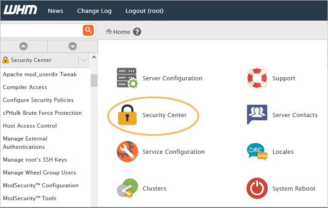328x208 pixels.
Task: Click the Support lifebuoy icon
Action: coord(257,78)
